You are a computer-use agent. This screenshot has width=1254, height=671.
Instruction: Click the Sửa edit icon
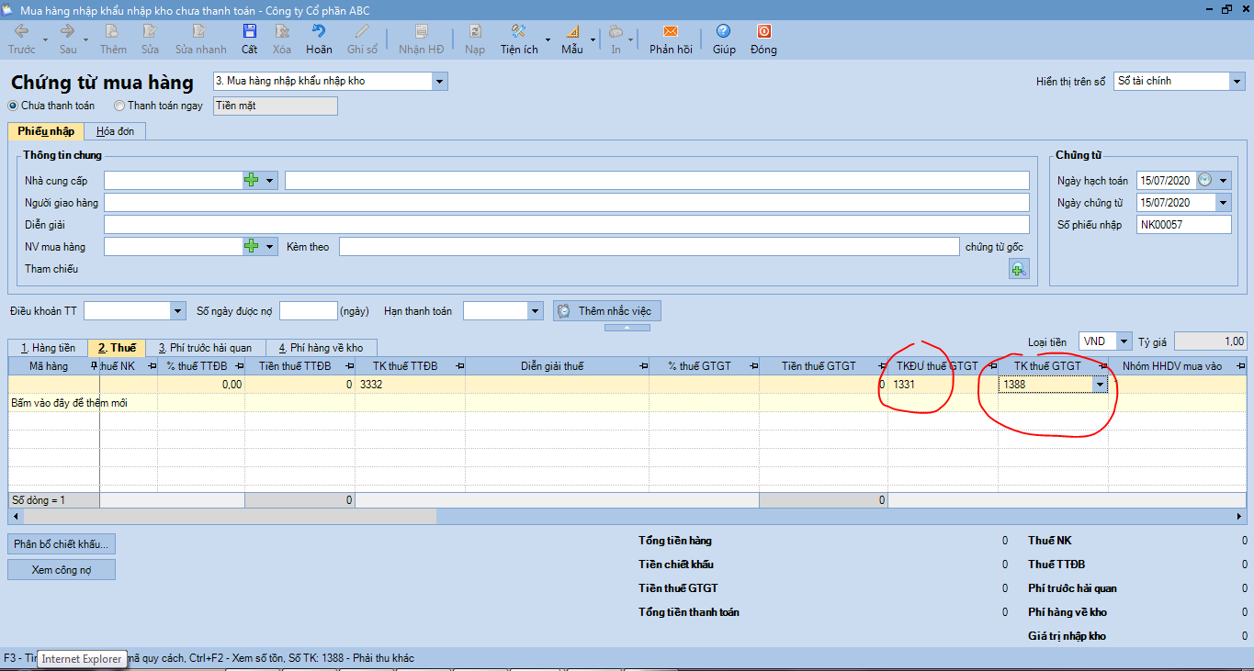click(150, 31)
